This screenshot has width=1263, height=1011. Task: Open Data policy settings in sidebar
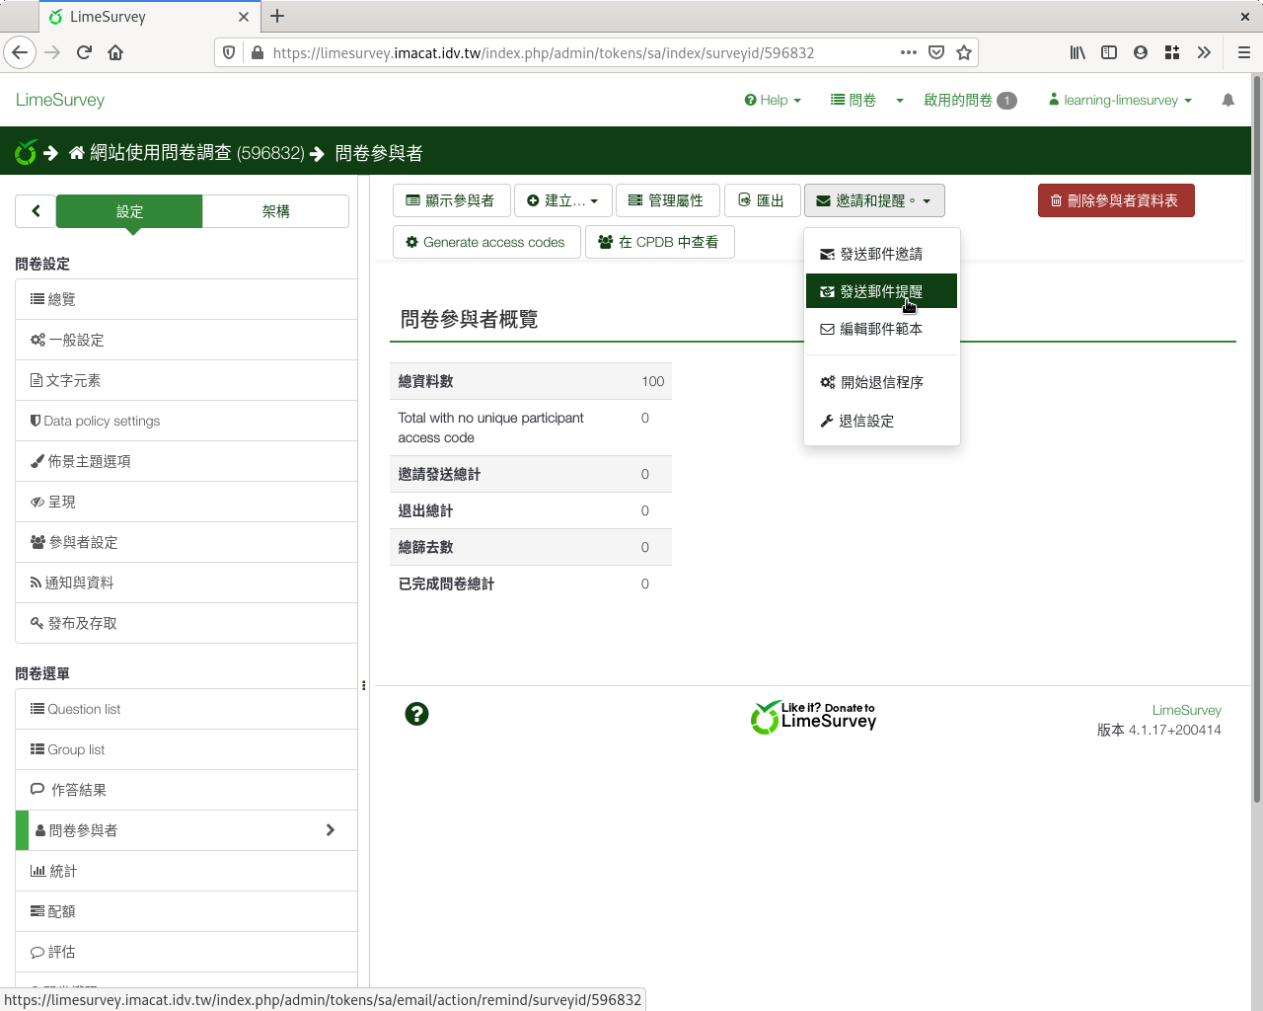tap(186, 421)
